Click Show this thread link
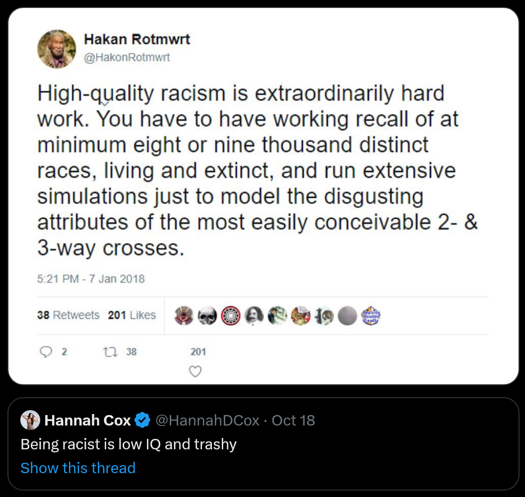Image resolution: width=525 pixels, height=497 pixels. coord(78,468)
